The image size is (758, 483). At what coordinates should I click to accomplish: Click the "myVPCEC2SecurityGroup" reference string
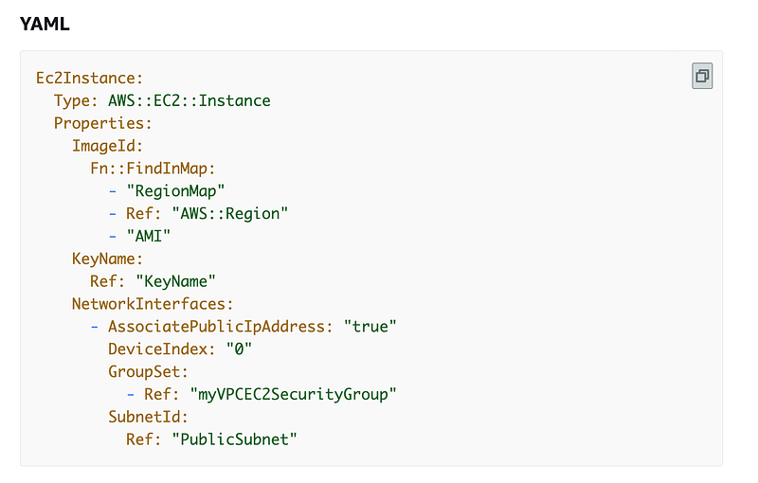point(284,394)
